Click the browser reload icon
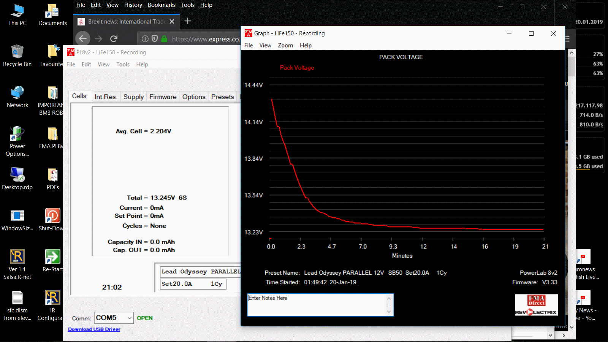Image resolution: width=608 pixels, height=342 pixels. click(114, 38)
